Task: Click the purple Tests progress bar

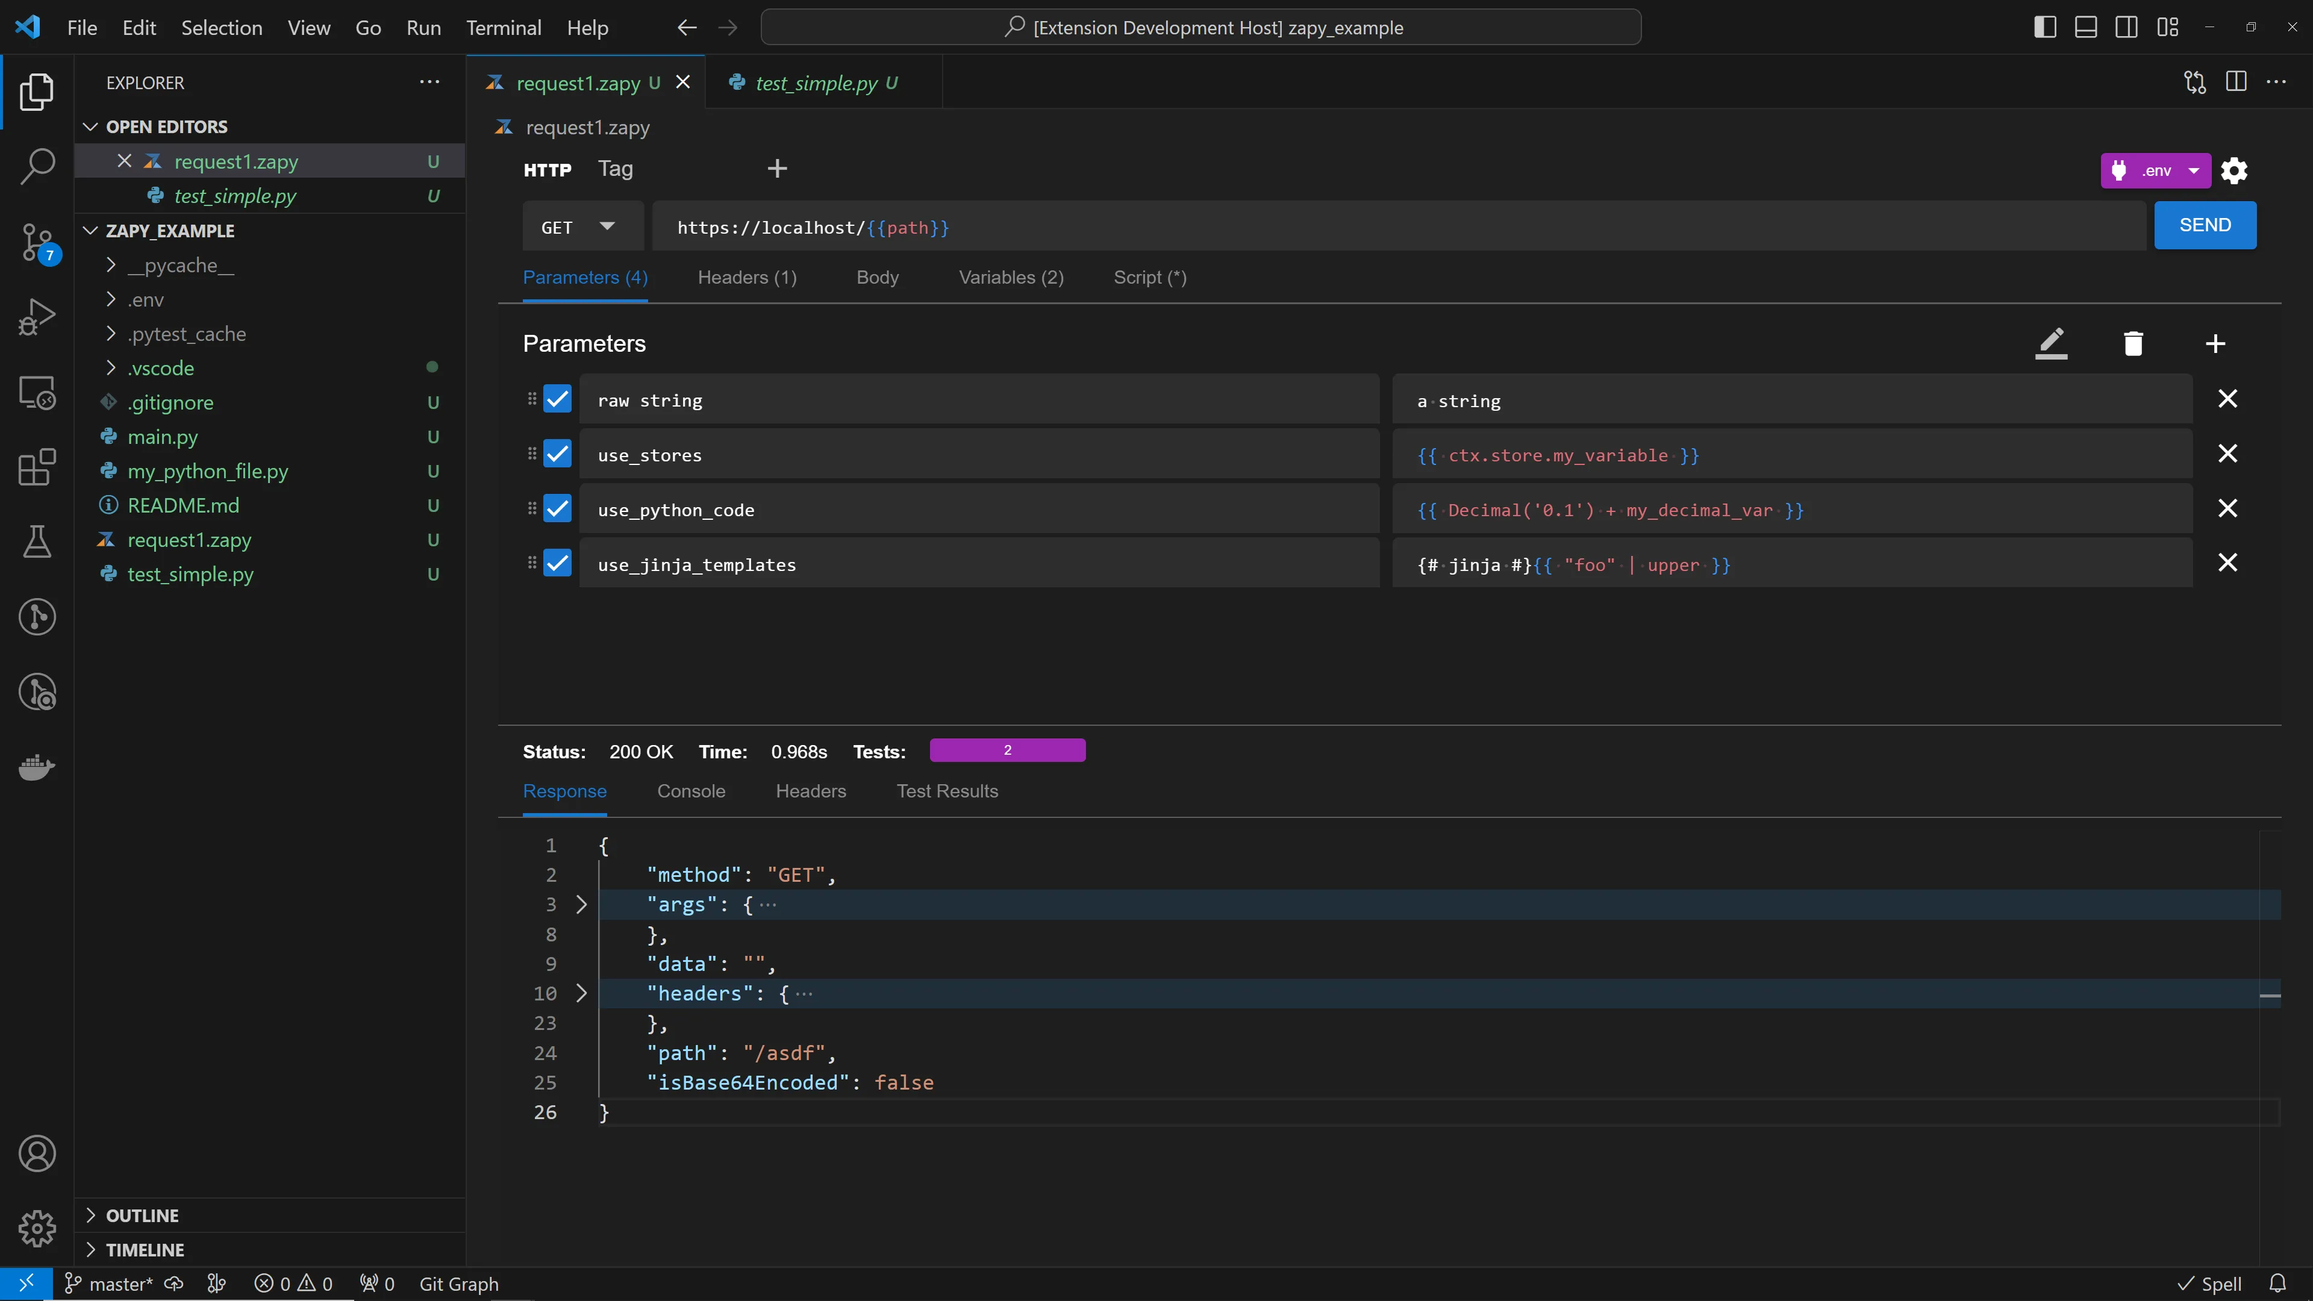Action: click(x=1007, y=750)
